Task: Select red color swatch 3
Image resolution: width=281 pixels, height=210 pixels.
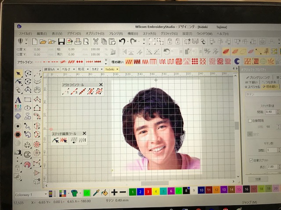Action: coord(148,191)
